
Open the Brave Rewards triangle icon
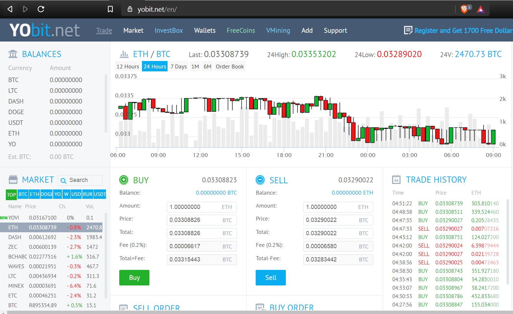coord(481,9)
